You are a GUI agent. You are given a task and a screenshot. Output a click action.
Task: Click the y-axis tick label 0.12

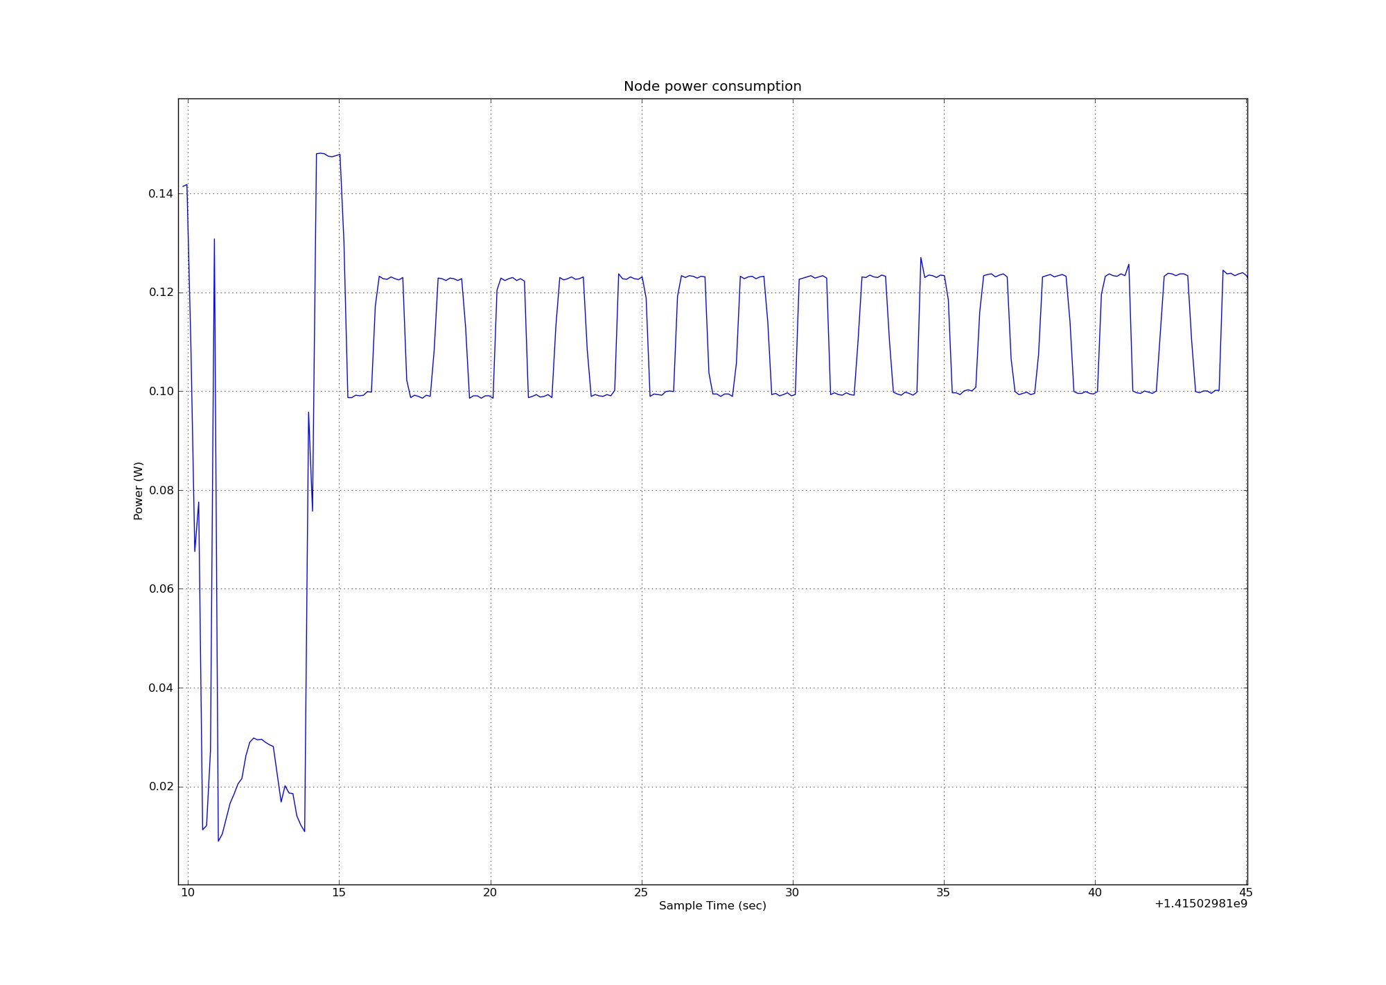(x=161, y=293)
